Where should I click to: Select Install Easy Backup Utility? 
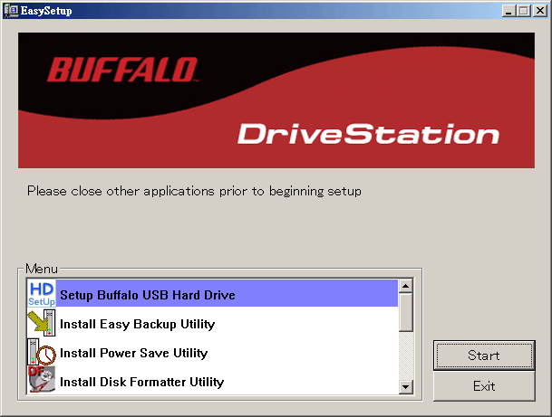point(213,323)
